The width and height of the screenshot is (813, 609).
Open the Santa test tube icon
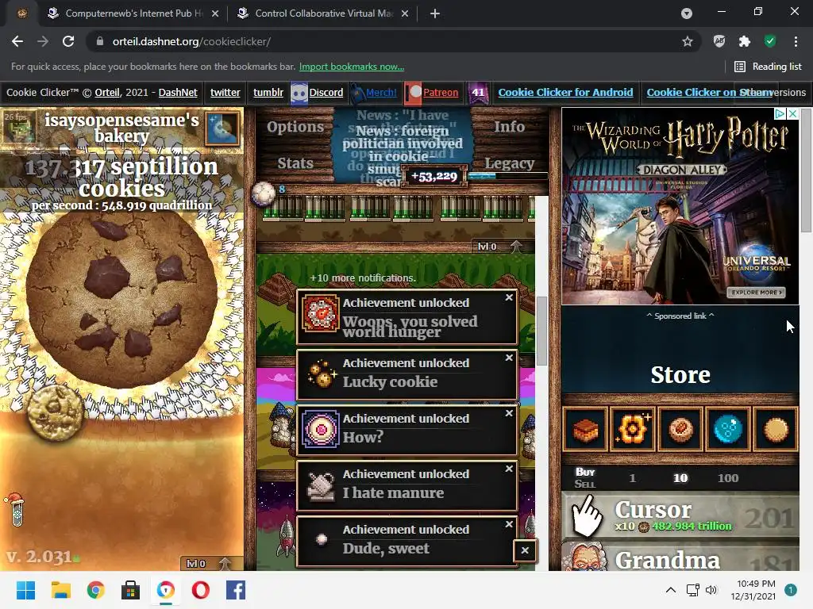(x=15, y=510)
